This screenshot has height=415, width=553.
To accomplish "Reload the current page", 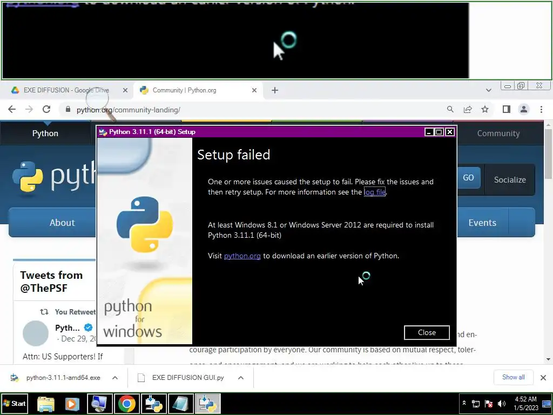I will click(46, 109).
